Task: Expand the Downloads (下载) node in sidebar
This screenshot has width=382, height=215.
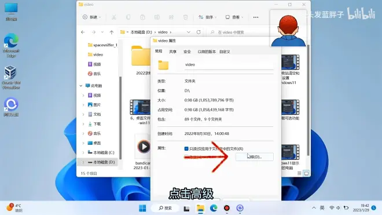Action: click(x=83, y=124)
